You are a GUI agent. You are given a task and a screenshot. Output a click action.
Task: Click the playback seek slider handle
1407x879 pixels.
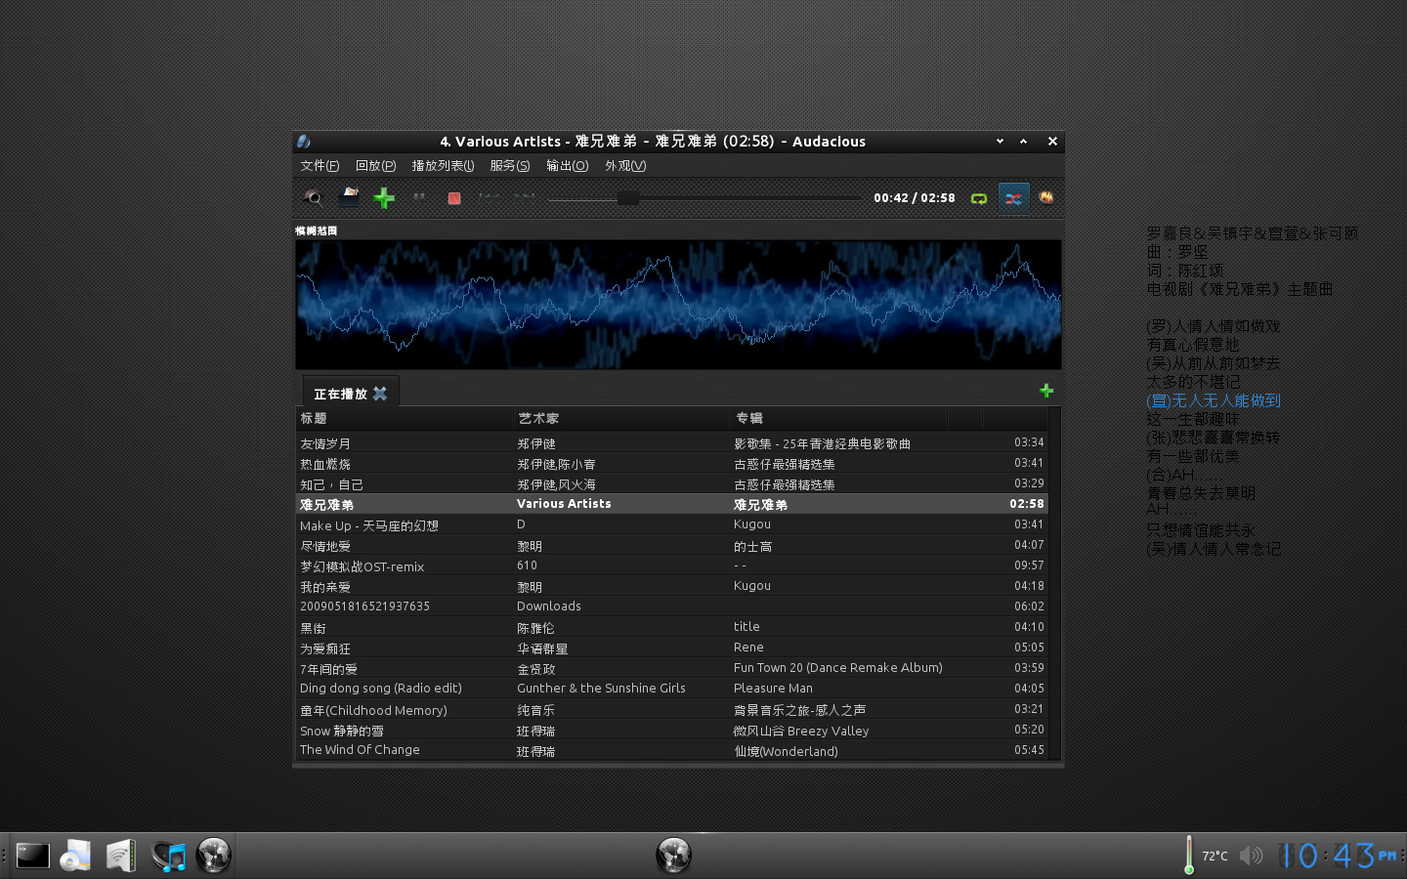pos(627,198)
